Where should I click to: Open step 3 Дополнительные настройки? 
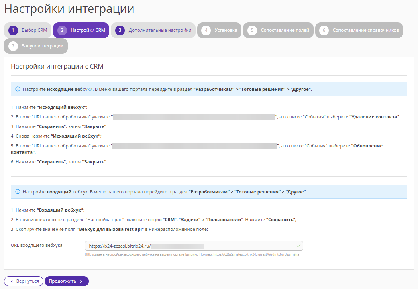pos(153,30)
